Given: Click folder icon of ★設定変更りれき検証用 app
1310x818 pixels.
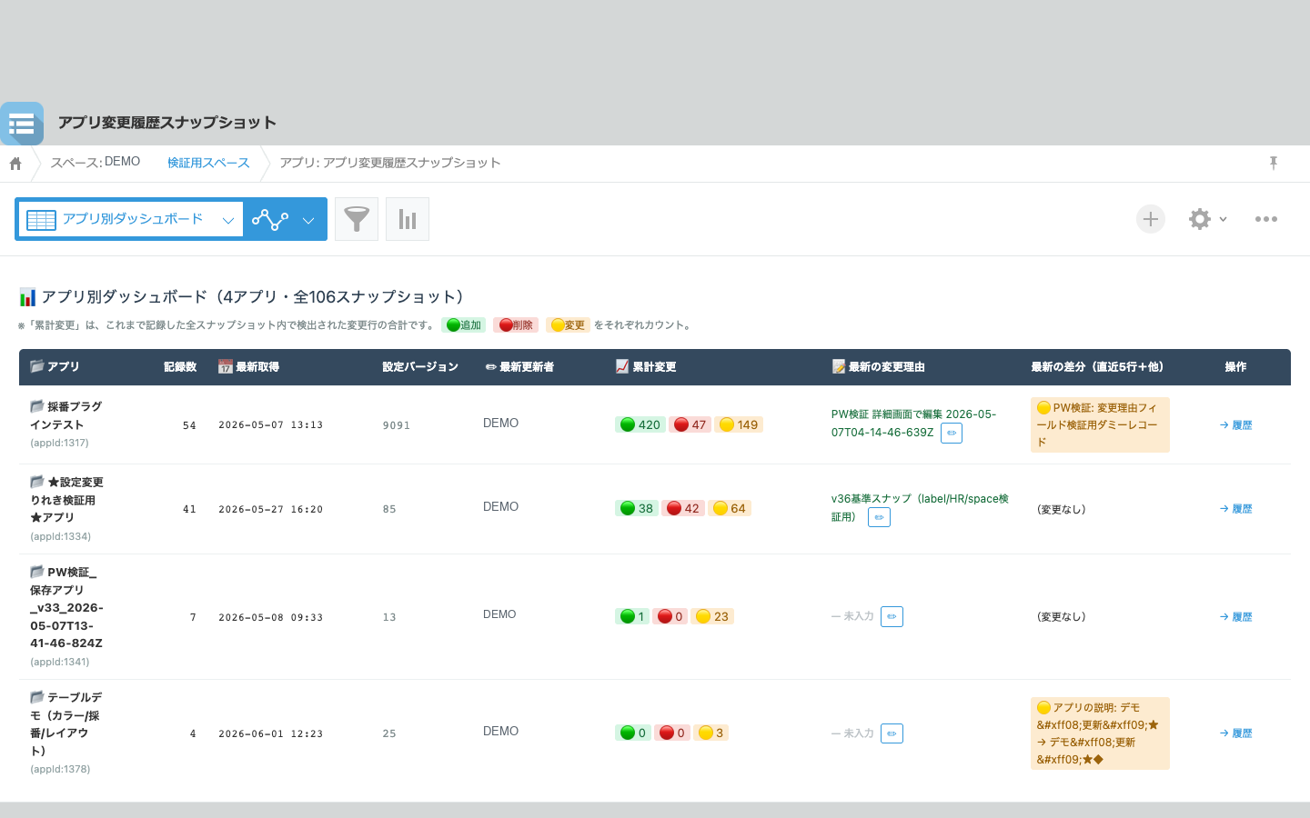Looking at the screenshot, I should (37, 482).
